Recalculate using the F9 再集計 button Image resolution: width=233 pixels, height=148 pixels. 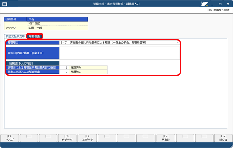pos(166,138)
